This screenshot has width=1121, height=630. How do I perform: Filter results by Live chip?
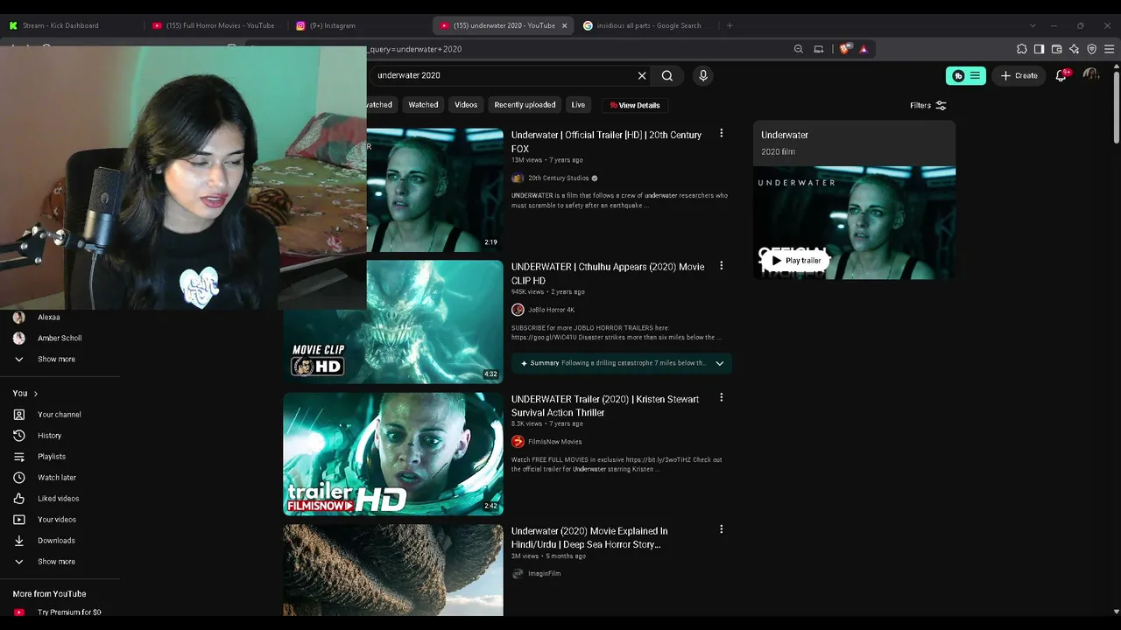[578, 105]
